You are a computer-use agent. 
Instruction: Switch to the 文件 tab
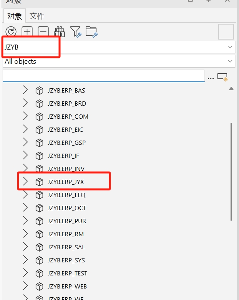tap(37, 16)
